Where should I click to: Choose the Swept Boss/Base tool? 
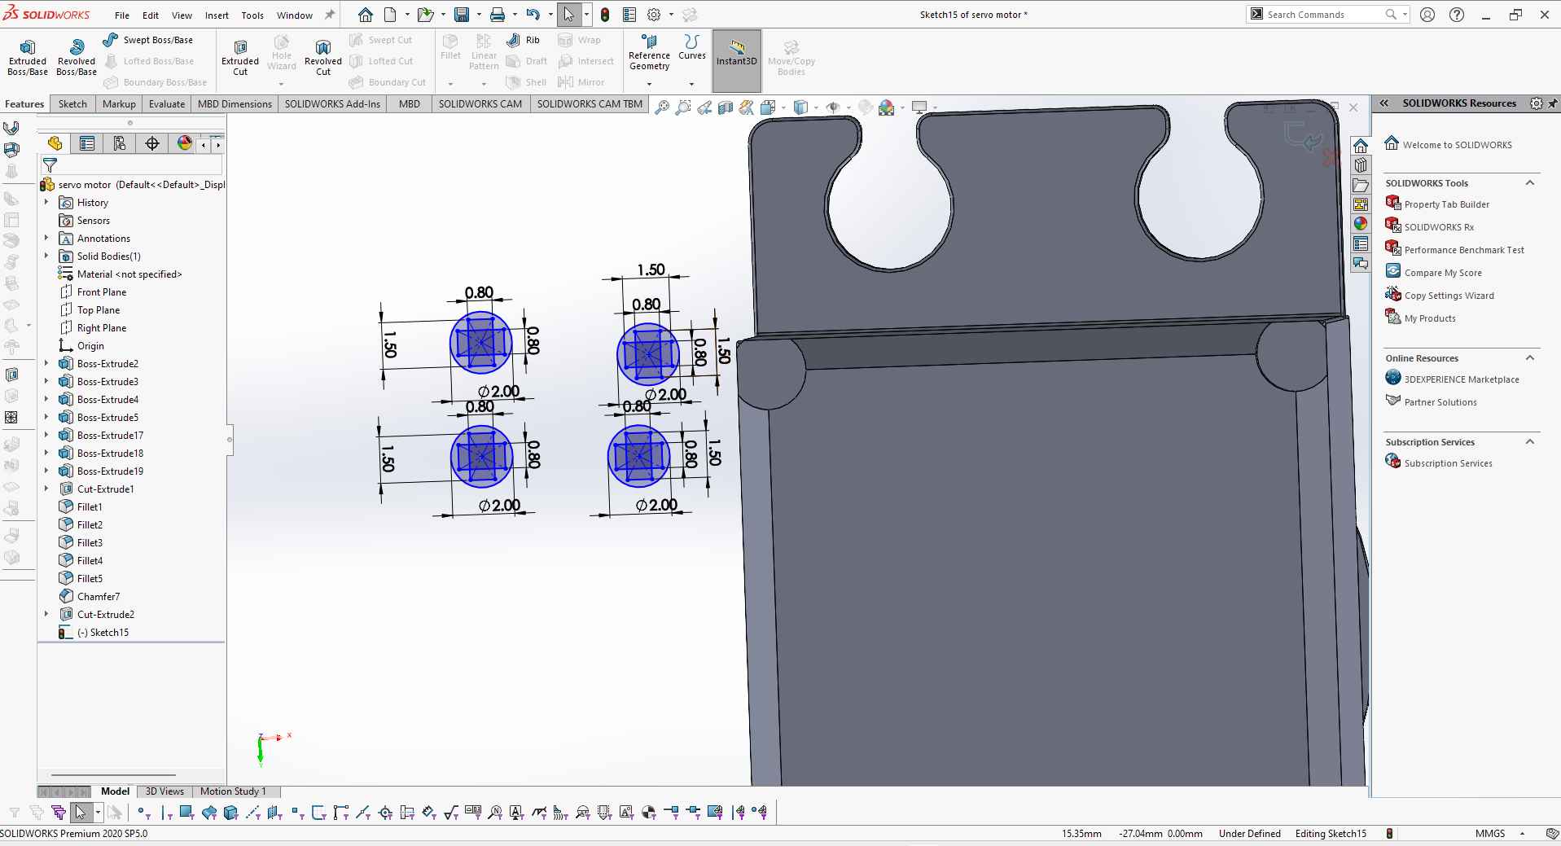pos(148,40)
